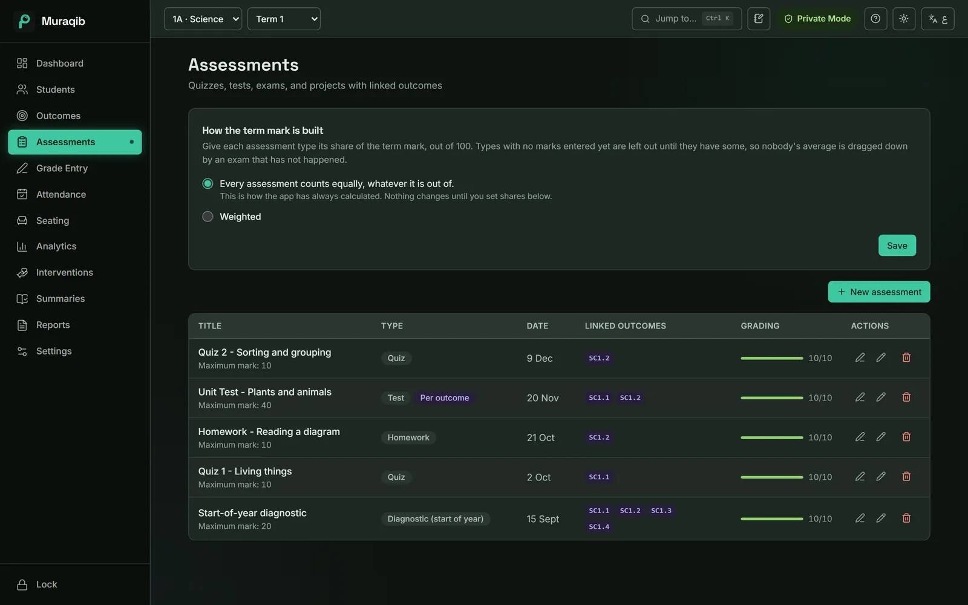Click 'Quiz 2 - Sorting and grouping' title
This screenshot has width=968, height=605.
264,352
